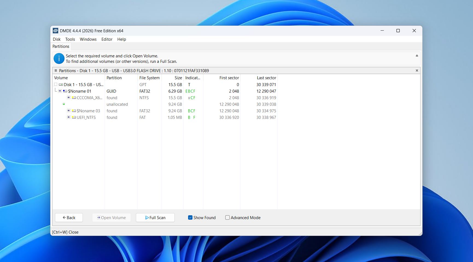The image size is (473, 262).
Task: Click the disk drive icon beside Disk 1
Action: click(x=61, y=84)
